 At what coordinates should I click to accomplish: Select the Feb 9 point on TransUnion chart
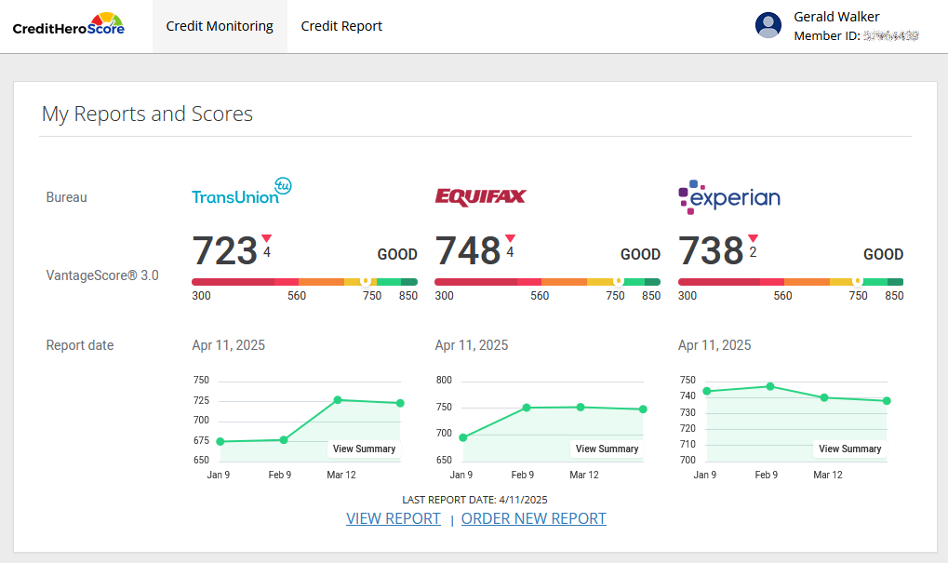pyautogui.click(x=284, y=440)
